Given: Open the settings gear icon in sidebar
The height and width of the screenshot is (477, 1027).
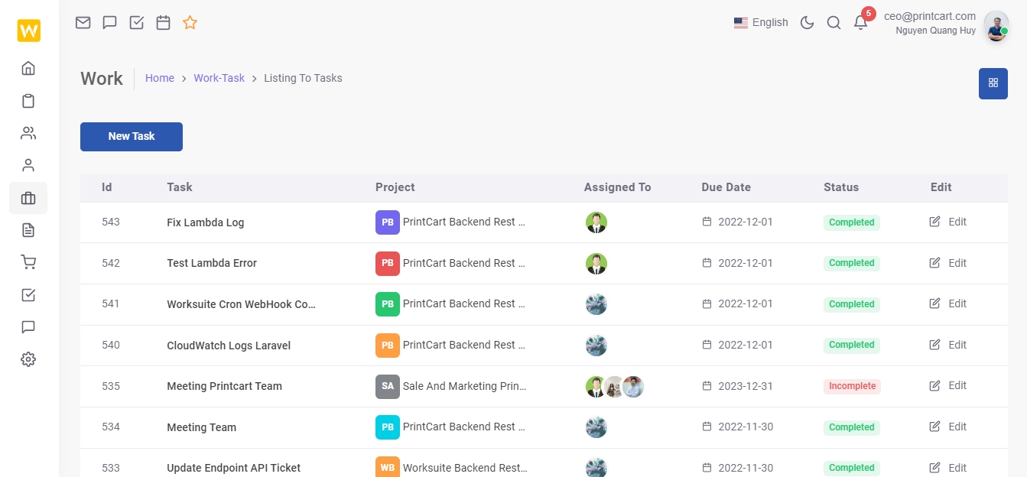Looking at the screenshot, I should (28, 359).
